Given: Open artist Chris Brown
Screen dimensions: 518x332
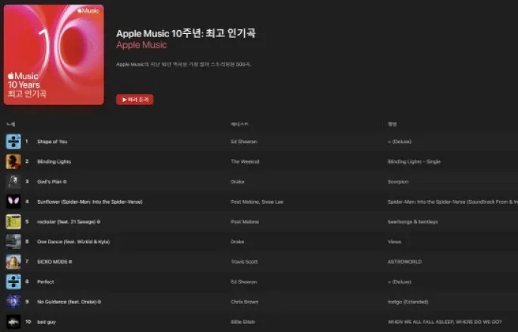Looking at the screenshot, I should click(x=245, y=302).
